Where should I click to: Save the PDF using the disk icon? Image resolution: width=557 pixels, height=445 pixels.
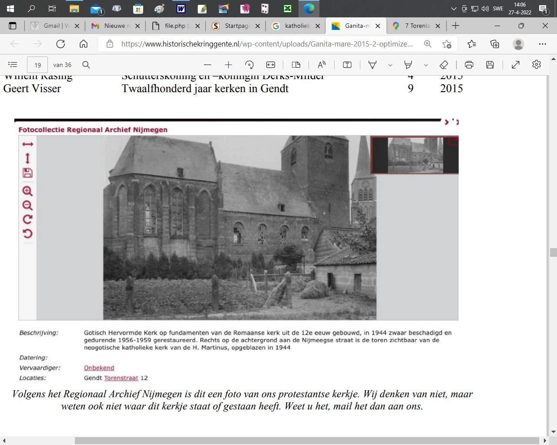pos(490,65)
